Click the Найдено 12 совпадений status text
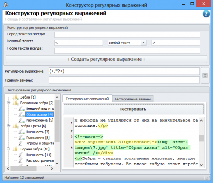 [24, 178]
